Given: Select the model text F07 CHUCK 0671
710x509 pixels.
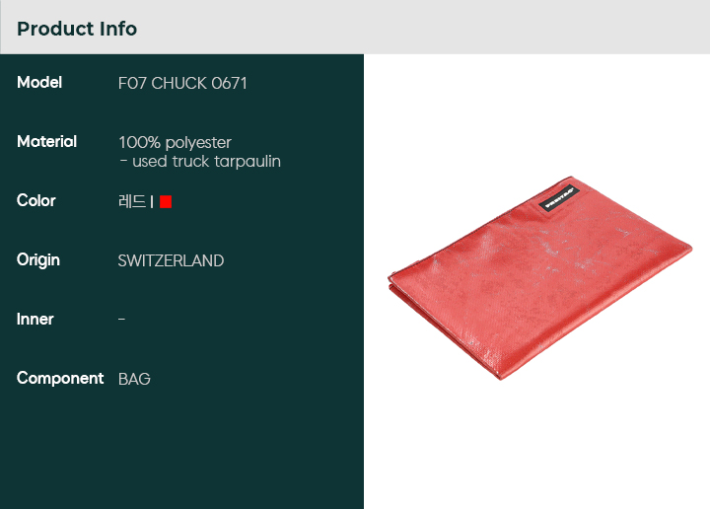Looking at the screenshot, I should pos(182,83).
